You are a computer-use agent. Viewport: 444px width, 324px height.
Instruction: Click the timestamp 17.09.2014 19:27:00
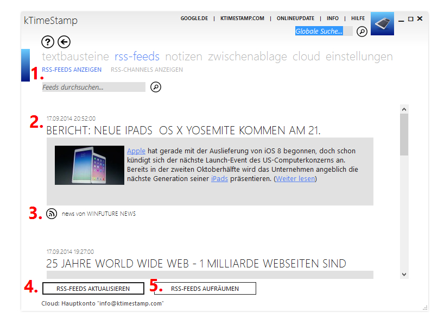click(70, 252)
